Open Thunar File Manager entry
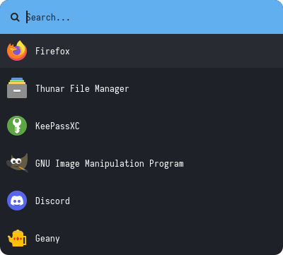 click(x=82, y=89)
